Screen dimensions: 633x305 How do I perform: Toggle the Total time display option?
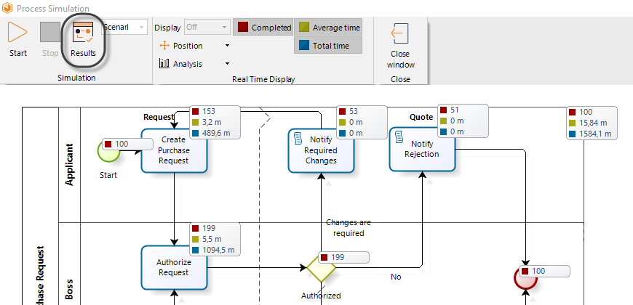tap(328, 46)
